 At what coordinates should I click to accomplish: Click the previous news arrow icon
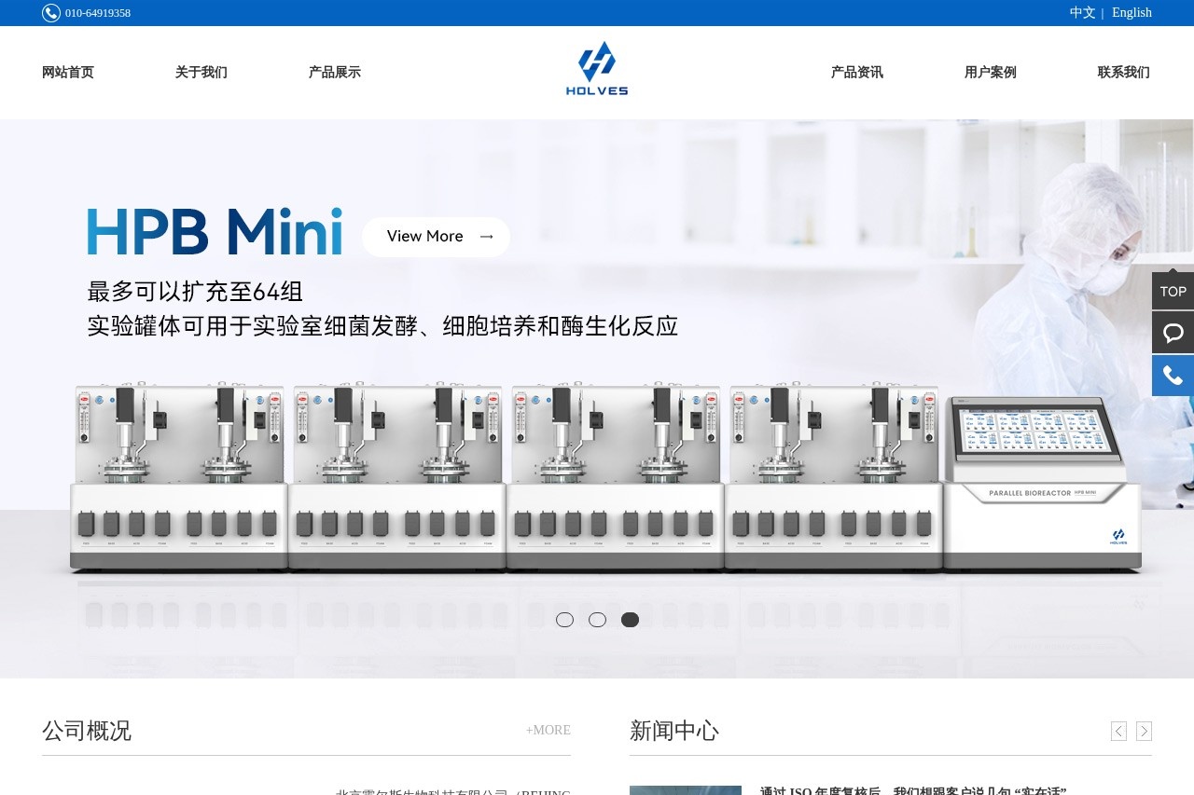[1118, 732]
